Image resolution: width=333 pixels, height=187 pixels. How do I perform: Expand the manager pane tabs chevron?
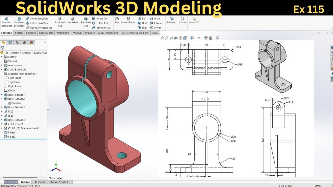pos(45,42)
